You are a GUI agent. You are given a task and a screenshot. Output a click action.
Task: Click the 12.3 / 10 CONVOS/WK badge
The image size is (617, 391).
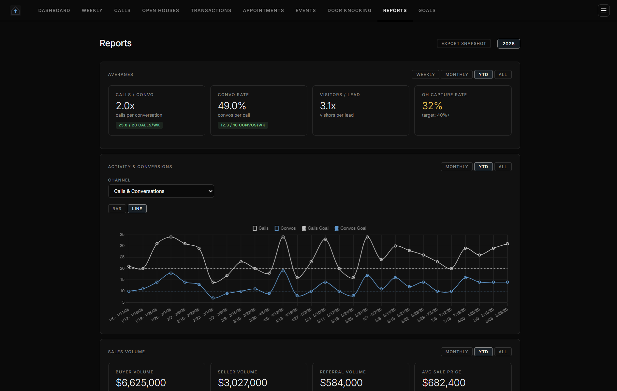(x=243, y=125)
